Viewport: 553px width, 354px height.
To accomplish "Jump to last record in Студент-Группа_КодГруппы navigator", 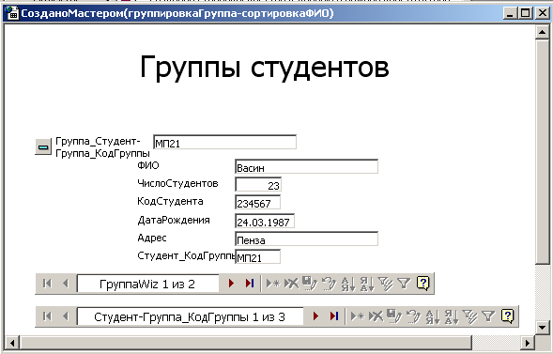I will coord(334,316).
